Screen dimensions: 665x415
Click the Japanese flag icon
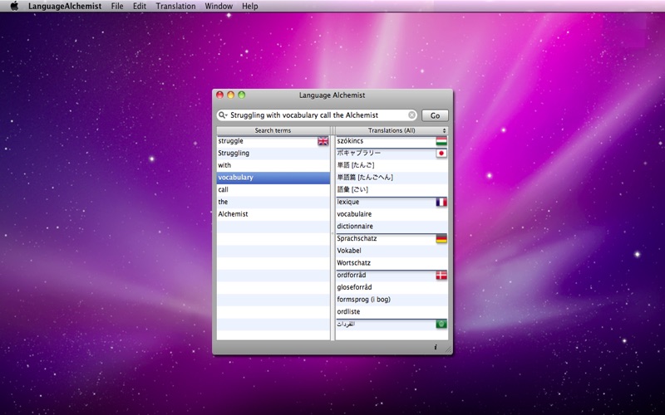(441, 154)
